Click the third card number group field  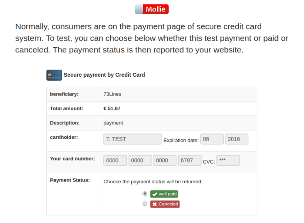click(165, 160)
